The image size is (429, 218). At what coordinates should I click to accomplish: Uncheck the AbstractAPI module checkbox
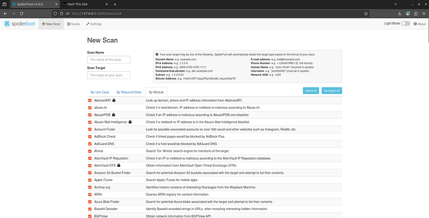click(x=90, y=100)
